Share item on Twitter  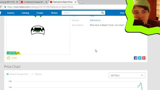pos(139,58)
